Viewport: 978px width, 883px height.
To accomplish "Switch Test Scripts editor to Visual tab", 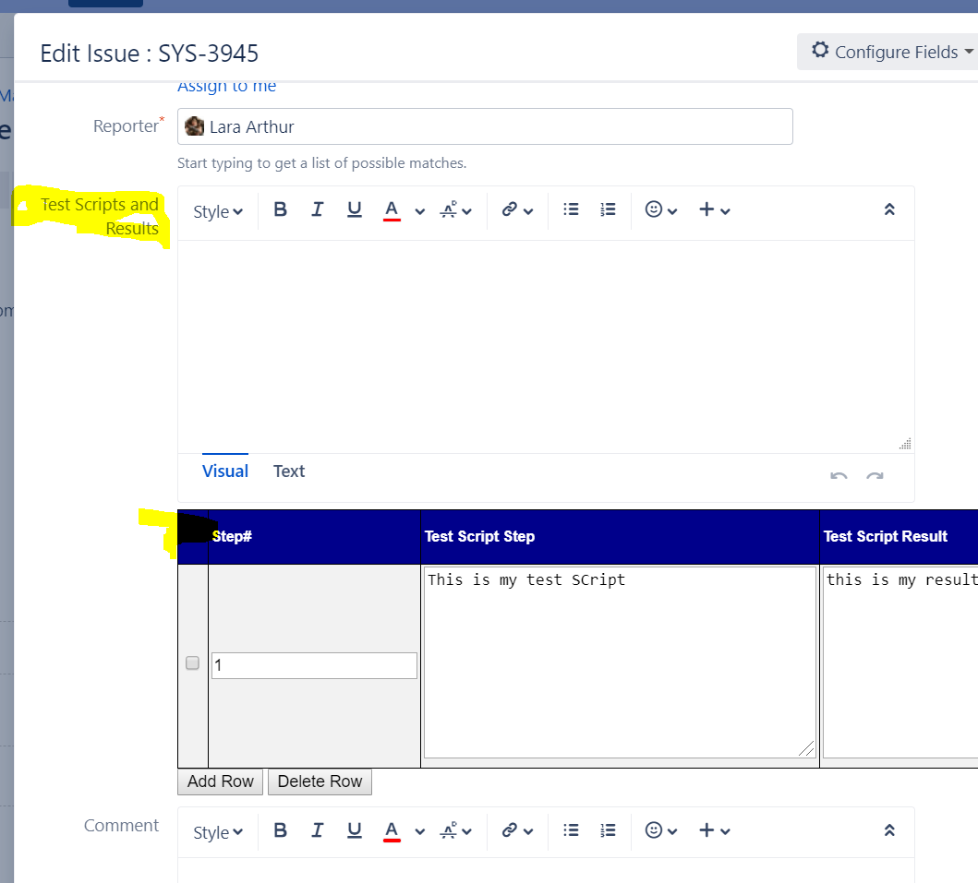I will pyautogui.click(x=225, y=471).
